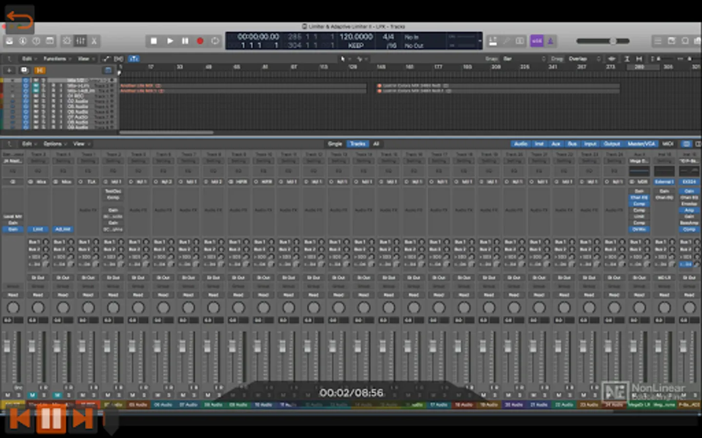Switch mixer view to Single
702x438 pixels.
tap(335, 144)
